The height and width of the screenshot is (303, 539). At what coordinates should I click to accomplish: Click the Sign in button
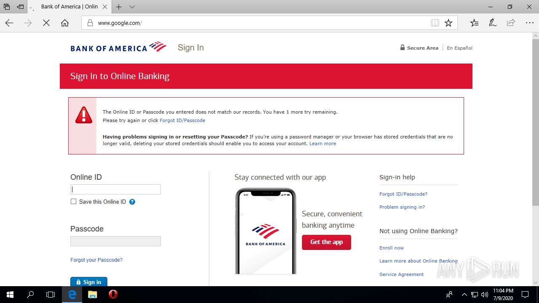tap(89, 282)
